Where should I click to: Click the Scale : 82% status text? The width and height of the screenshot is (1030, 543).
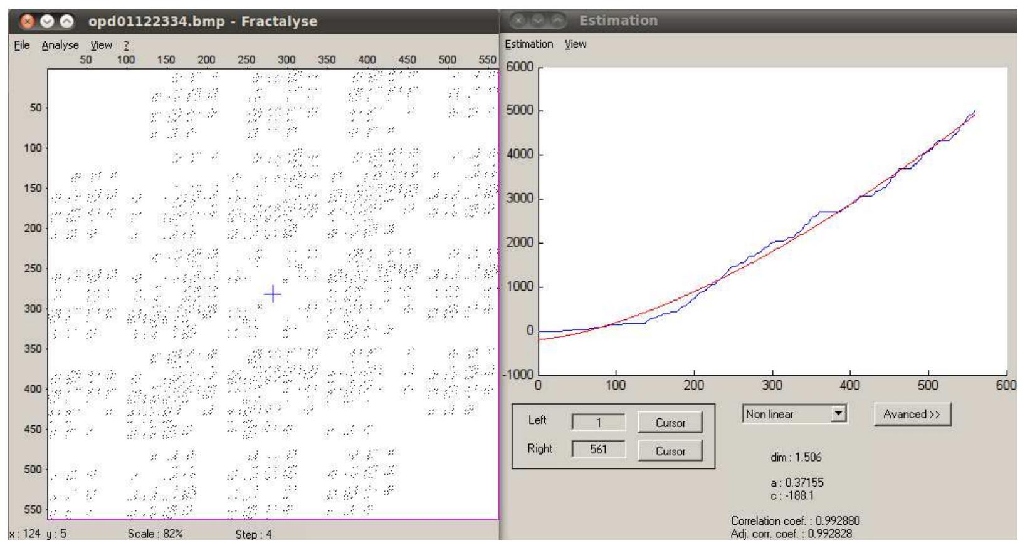[155, 534]
